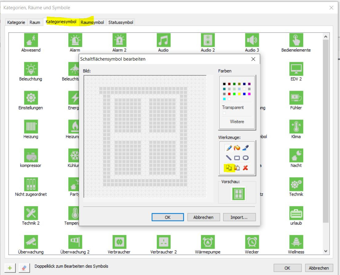Select the rectangle shape tool

click(237, 158)
